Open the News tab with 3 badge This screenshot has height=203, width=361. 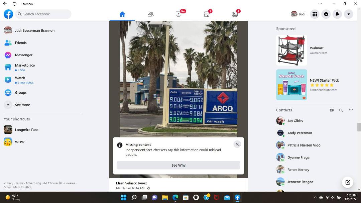[235, 14]
